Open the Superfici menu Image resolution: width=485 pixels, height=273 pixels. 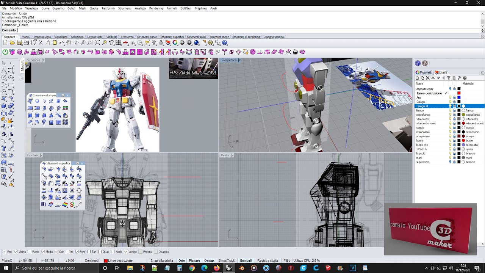click(58, 8)
